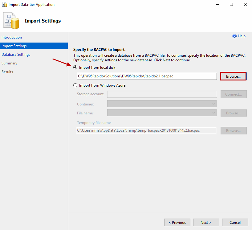
Task: Click the Connect button for storage account
Action: tap(234, 94)
